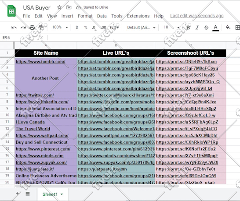Open the prnt.sc/3RleB9s1kAxm screenshot link
Image resolution: width=240 pixels, height=201 pixels.
(x=186, y=62)
